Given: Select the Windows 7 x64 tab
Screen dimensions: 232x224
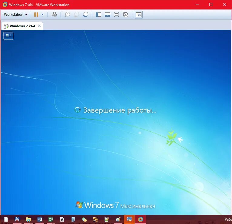Looking at the screenshot, I should 22,26.
